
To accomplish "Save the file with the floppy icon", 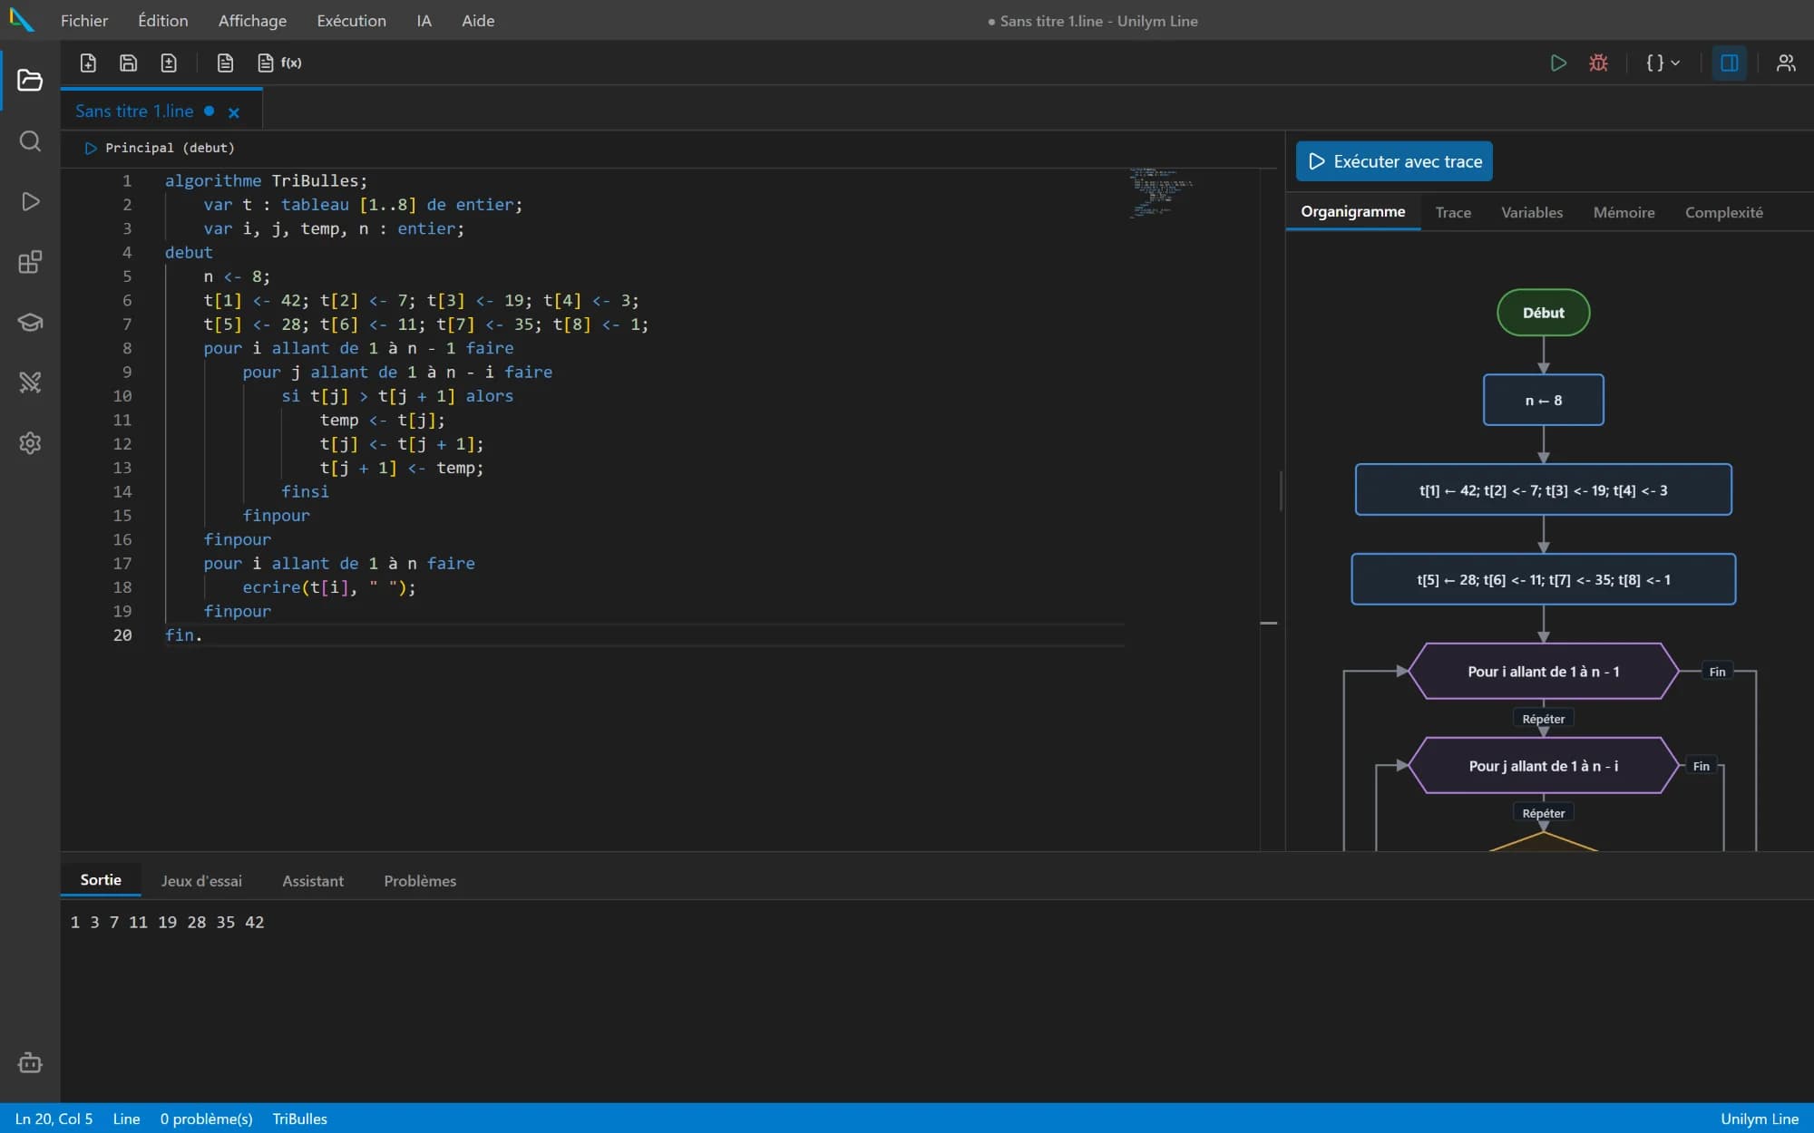I will pyautogui.click(x=128, y=63).
